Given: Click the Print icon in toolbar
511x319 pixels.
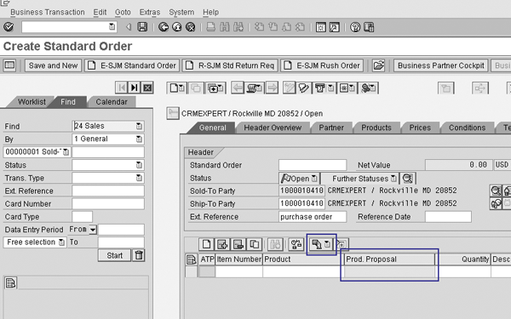Looking at the screenshot, I should click(x=211, y=27).
